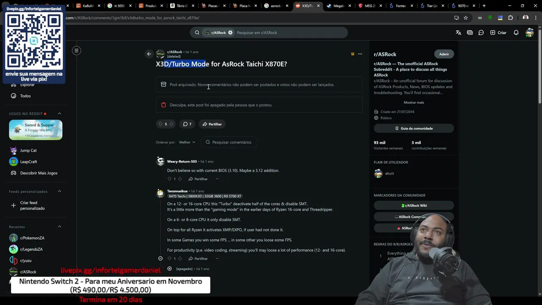This screenshot has width=542, height=305.
Task: Remove the r/ASRock search filter chip
Action: (230, 33)
